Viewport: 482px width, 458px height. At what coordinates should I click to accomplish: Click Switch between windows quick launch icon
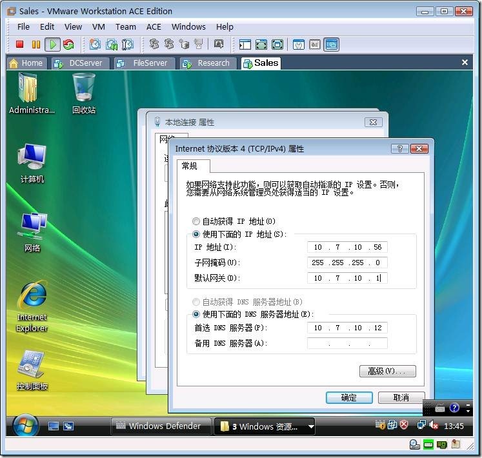pyautogui.click(x=68, y=426)
